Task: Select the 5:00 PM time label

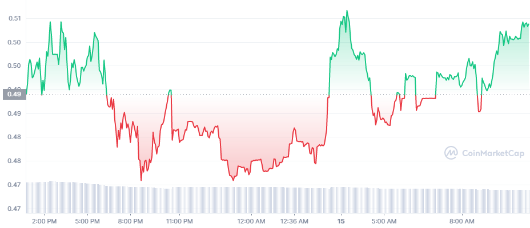Action: (x=88, y=221)
